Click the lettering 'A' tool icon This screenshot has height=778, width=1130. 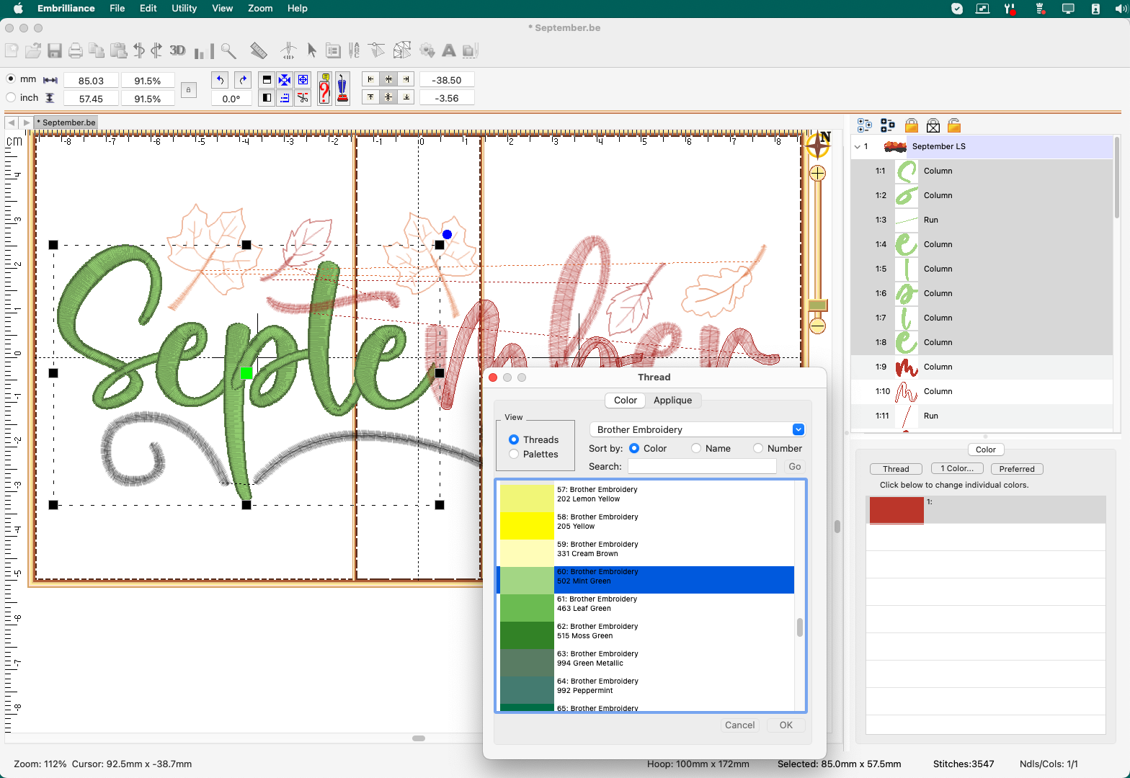[448, 50]
